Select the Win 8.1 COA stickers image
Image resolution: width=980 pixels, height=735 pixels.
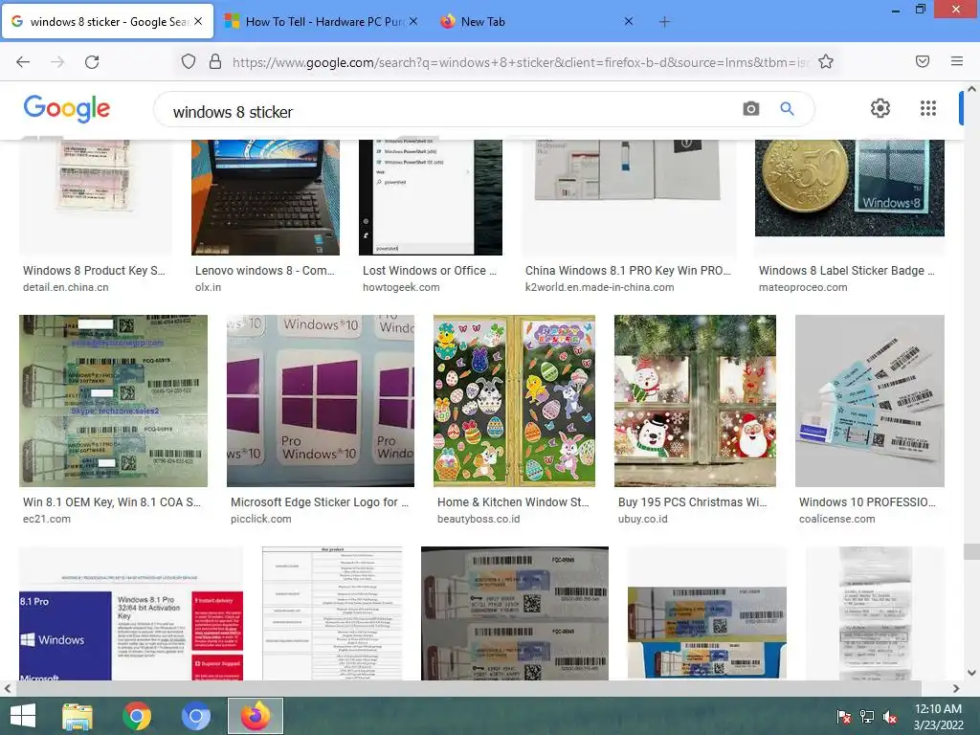[x=113, y=401]
